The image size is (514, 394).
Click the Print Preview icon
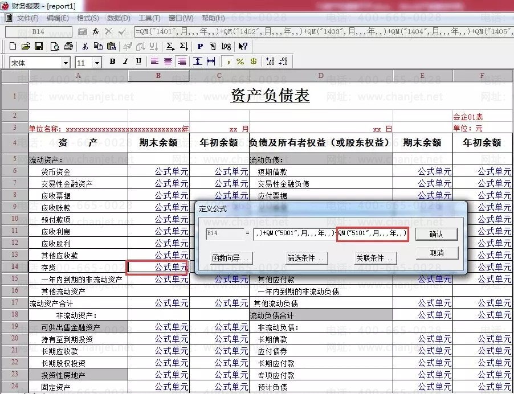coord(54,47)
